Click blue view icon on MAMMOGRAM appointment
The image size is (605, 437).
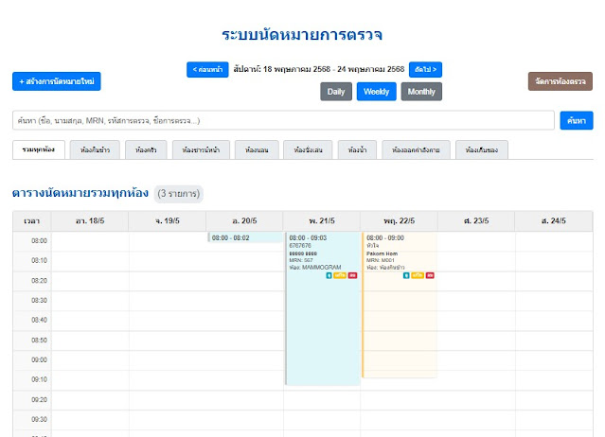click(329, 275)
